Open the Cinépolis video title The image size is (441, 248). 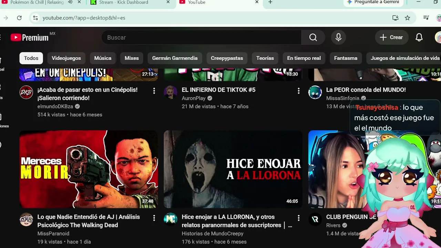pos(88,94)
